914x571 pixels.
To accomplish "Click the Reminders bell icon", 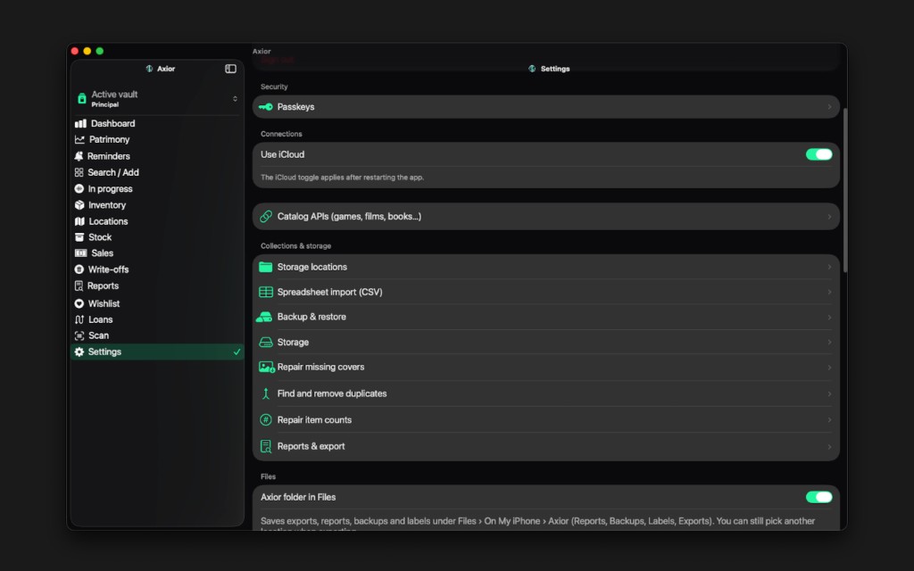I will coord(79,156).
